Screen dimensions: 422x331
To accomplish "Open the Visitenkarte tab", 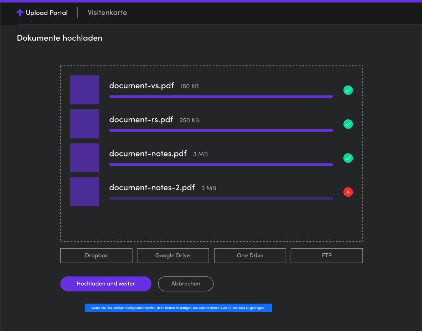I will 107,13.
